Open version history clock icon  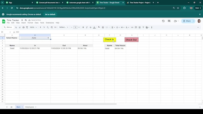click(163, 21)
